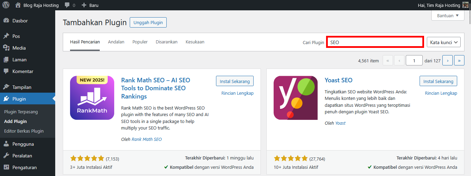
Task: Click Rank Math compatibility checkmark icon
Action: tap(166, 167)
